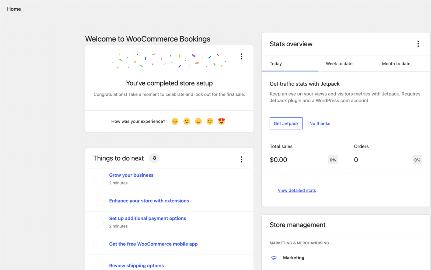Click the Store management heading

(x=297, y=225)
